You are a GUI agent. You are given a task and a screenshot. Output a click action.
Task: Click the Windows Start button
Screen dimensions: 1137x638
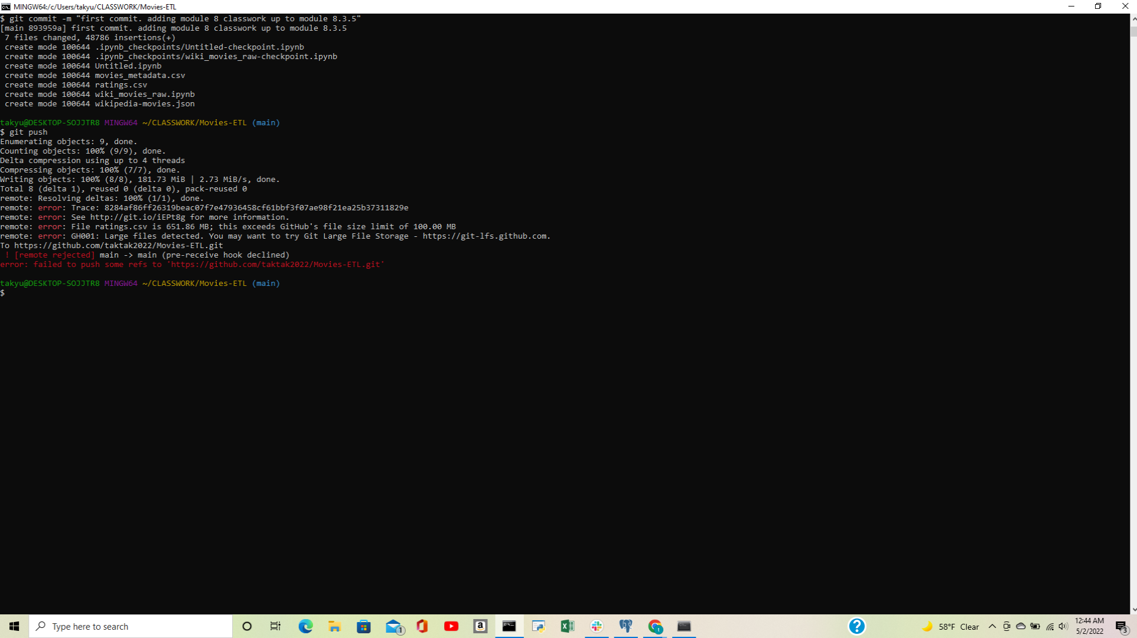pos(14,626)
